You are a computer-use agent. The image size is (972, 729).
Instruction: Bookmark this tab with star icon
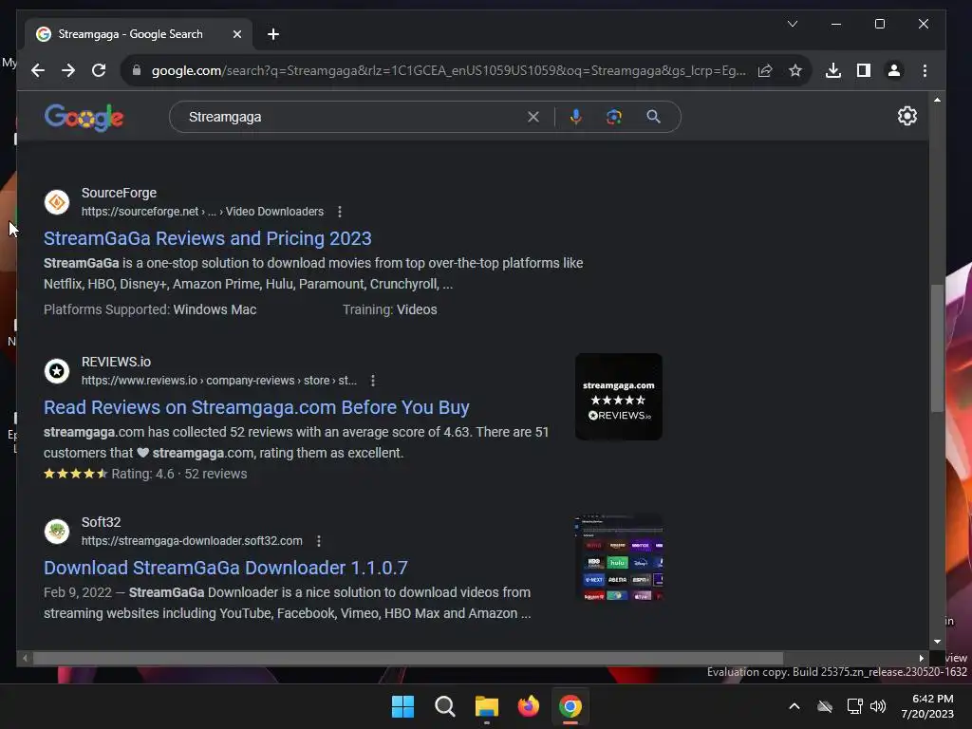tap(795, 70)
